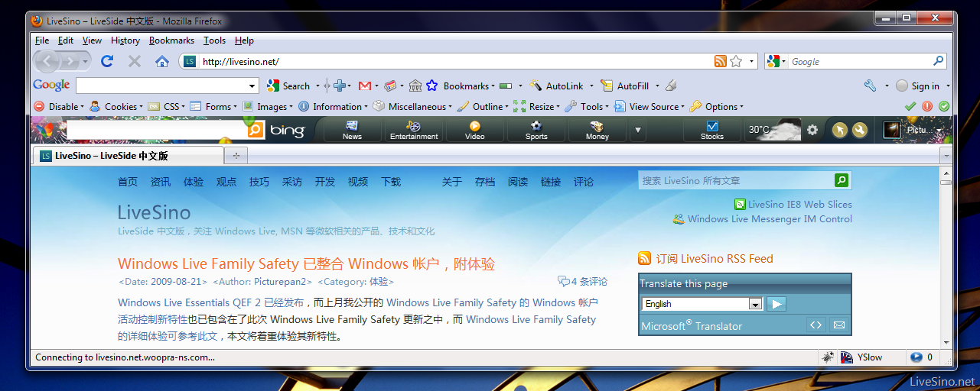Open Entertainment on the Bing bar
Viewport: 980px width, 391px height.
pyautogui.click(x=414, y=130)
